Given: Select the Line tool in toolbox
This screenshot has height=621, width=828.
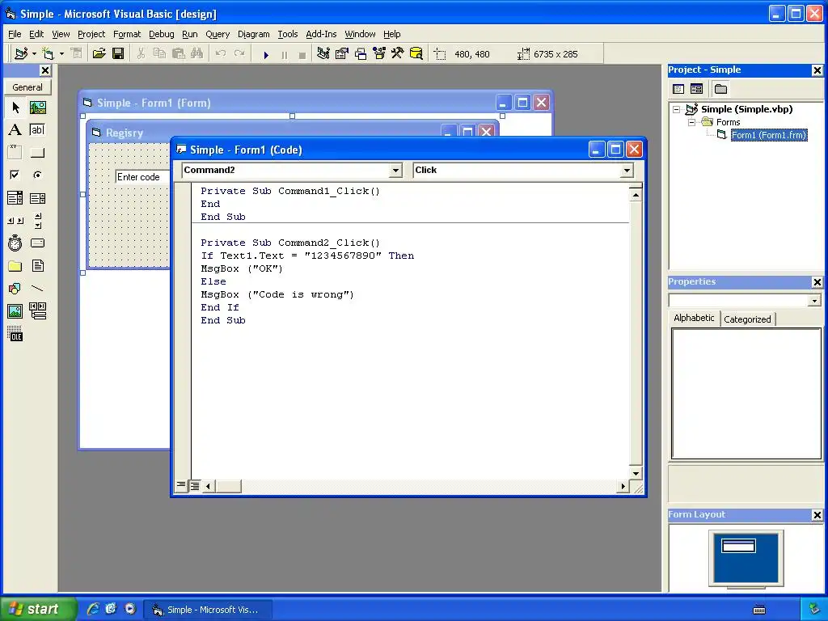Looking at the screenshot, I should click(37, 289).
